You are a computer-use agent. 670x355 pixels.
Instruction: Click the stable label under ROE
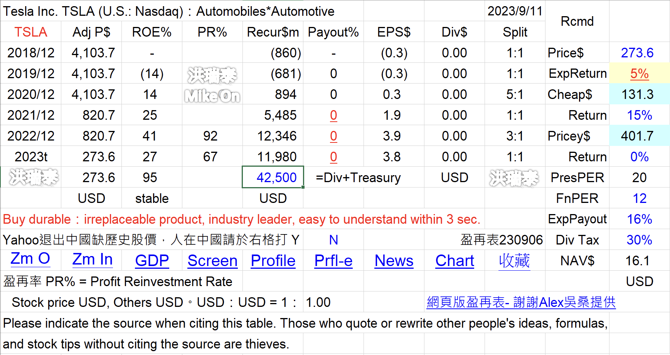[152, 198]
